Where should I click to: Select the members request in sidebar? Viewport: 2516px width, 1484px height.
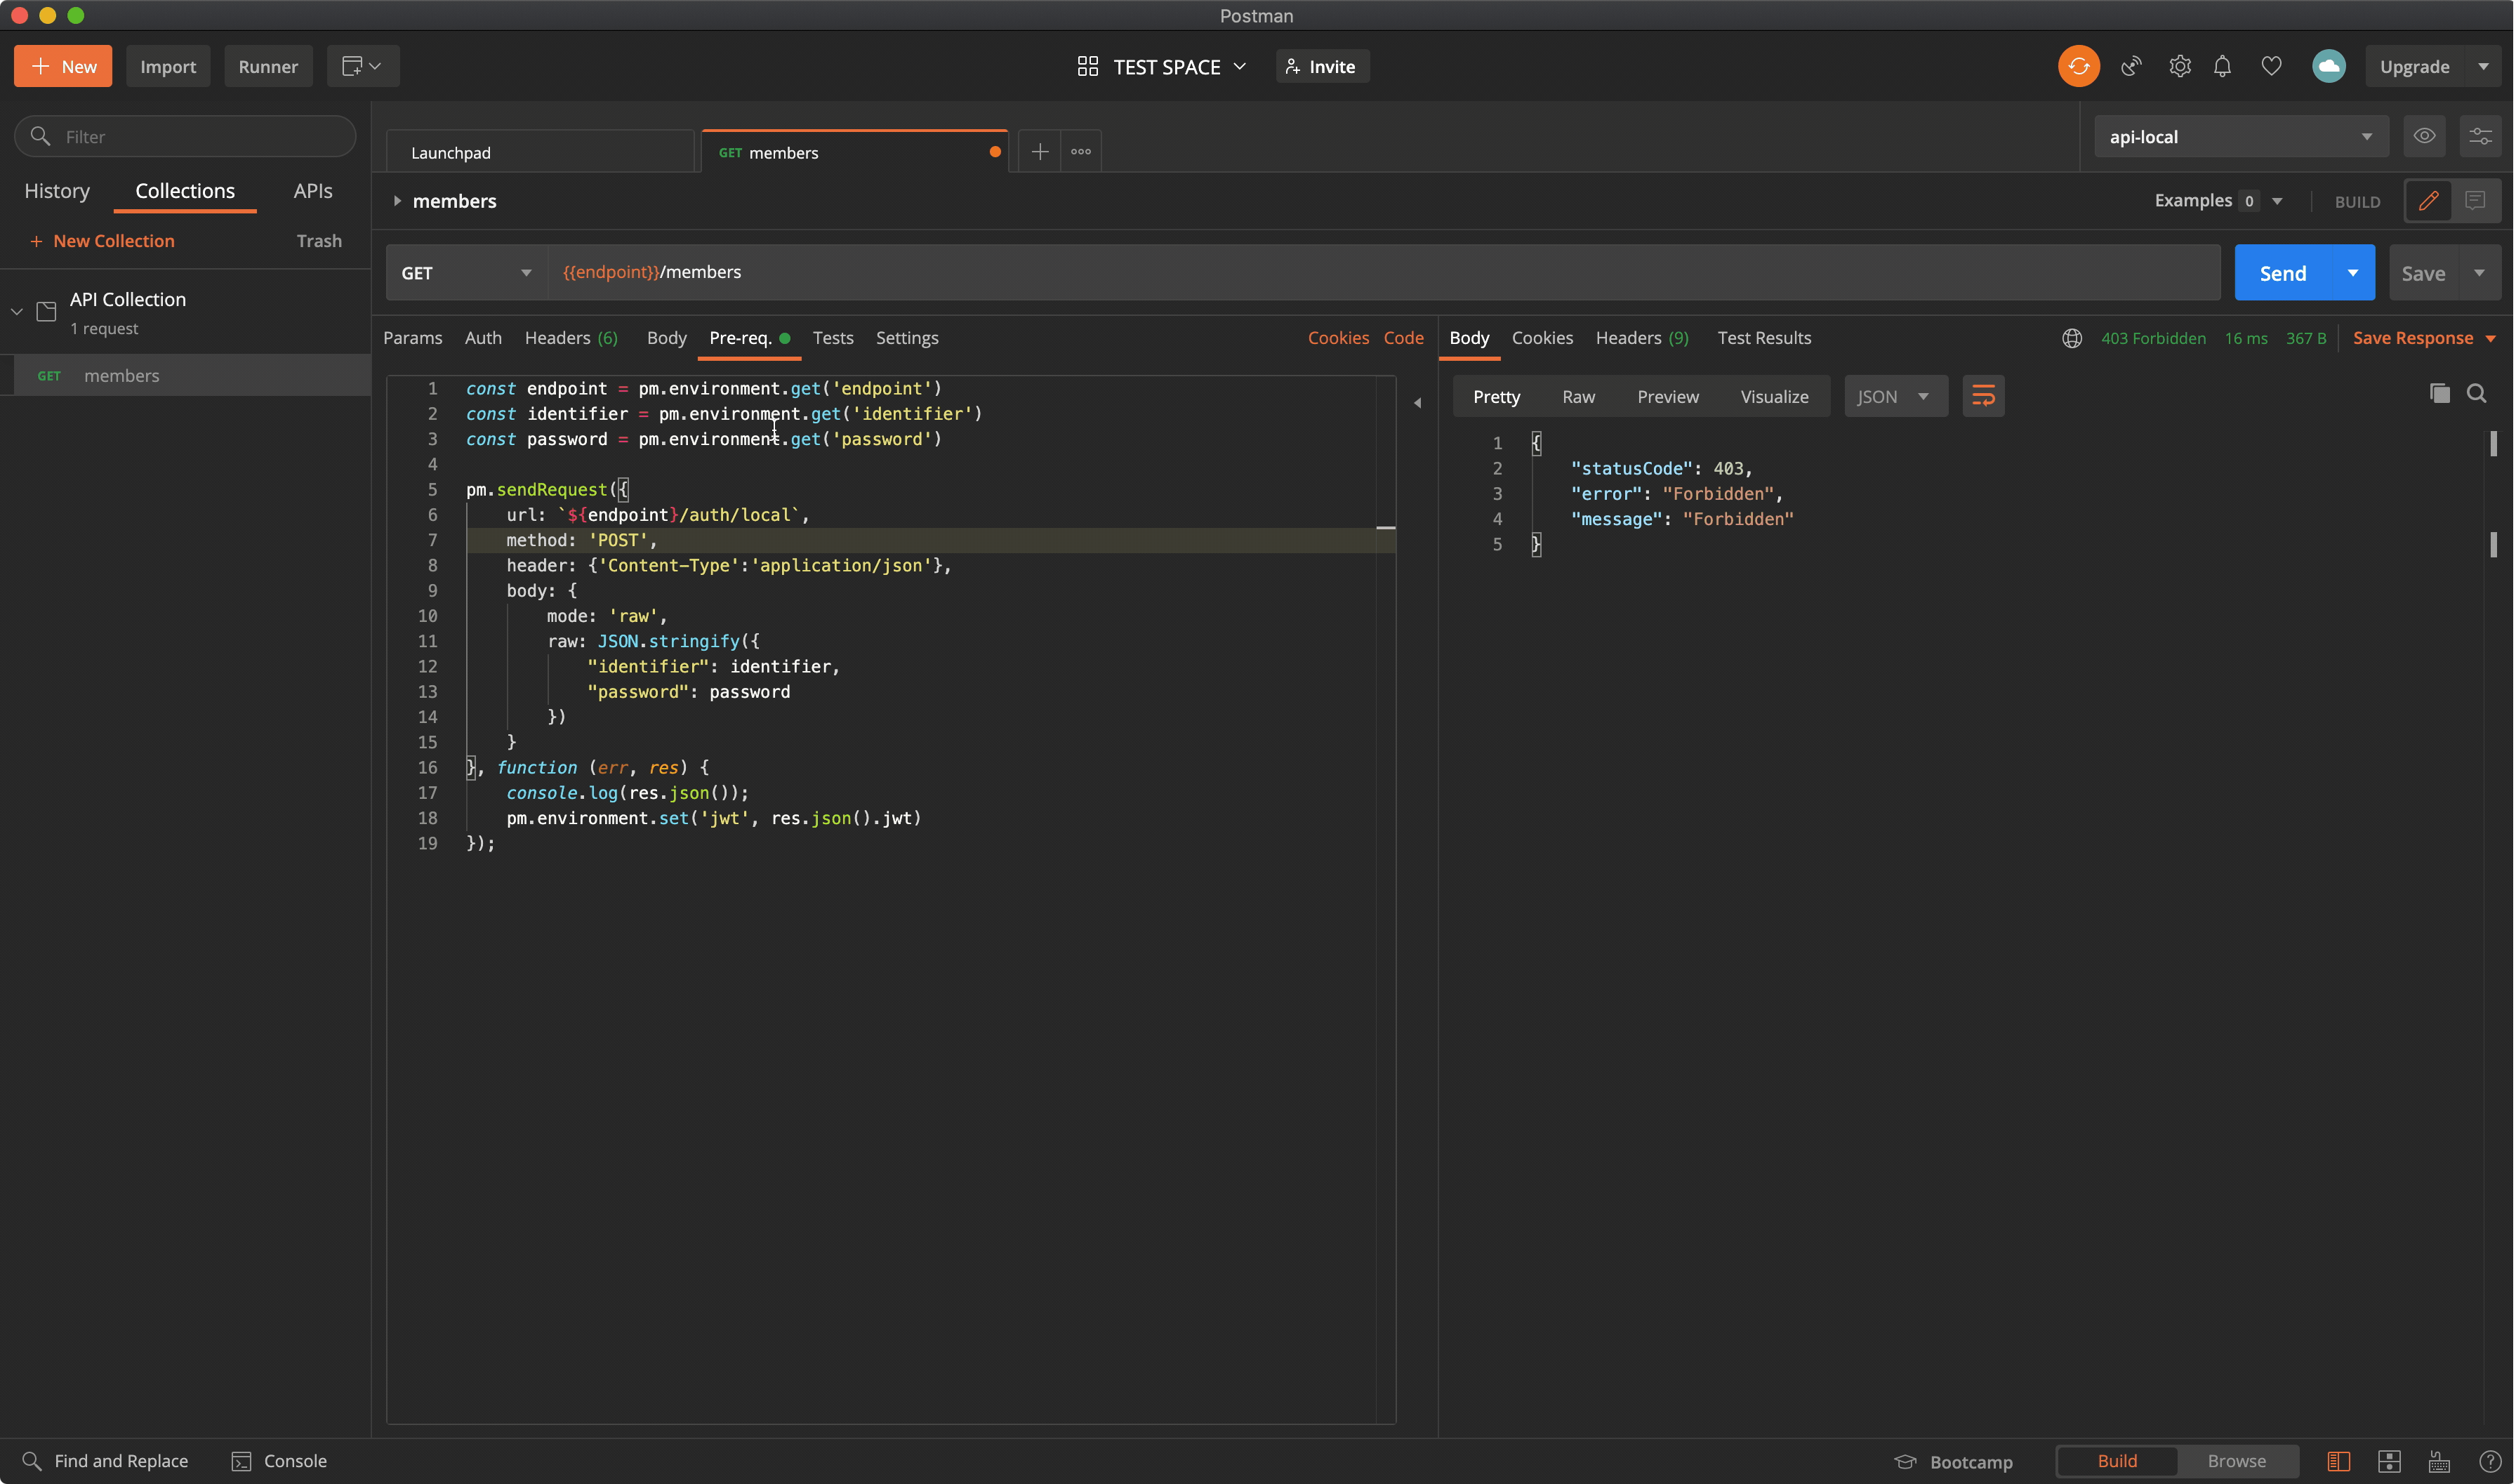[x=186, y=375]
